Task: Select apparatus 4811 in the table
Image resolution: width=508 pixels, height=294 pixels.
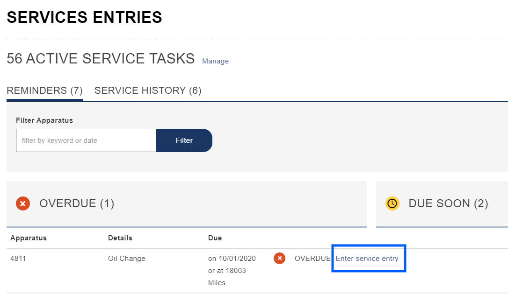Action: (x=18, y=258)
